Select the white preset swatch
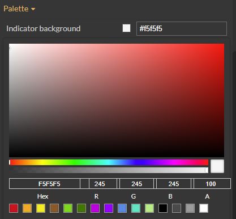236x219 pixels. [204, 208]
